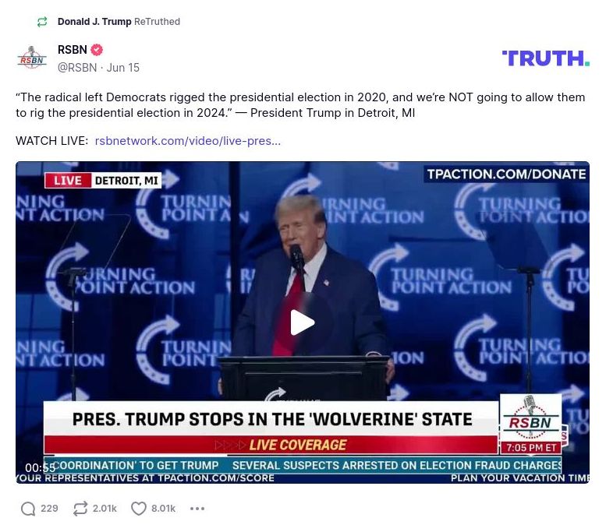Image resolution: width=606 pixels, height=532 pixels.
Task: Open the @RSBN handle profile
Action: [77, 68]
